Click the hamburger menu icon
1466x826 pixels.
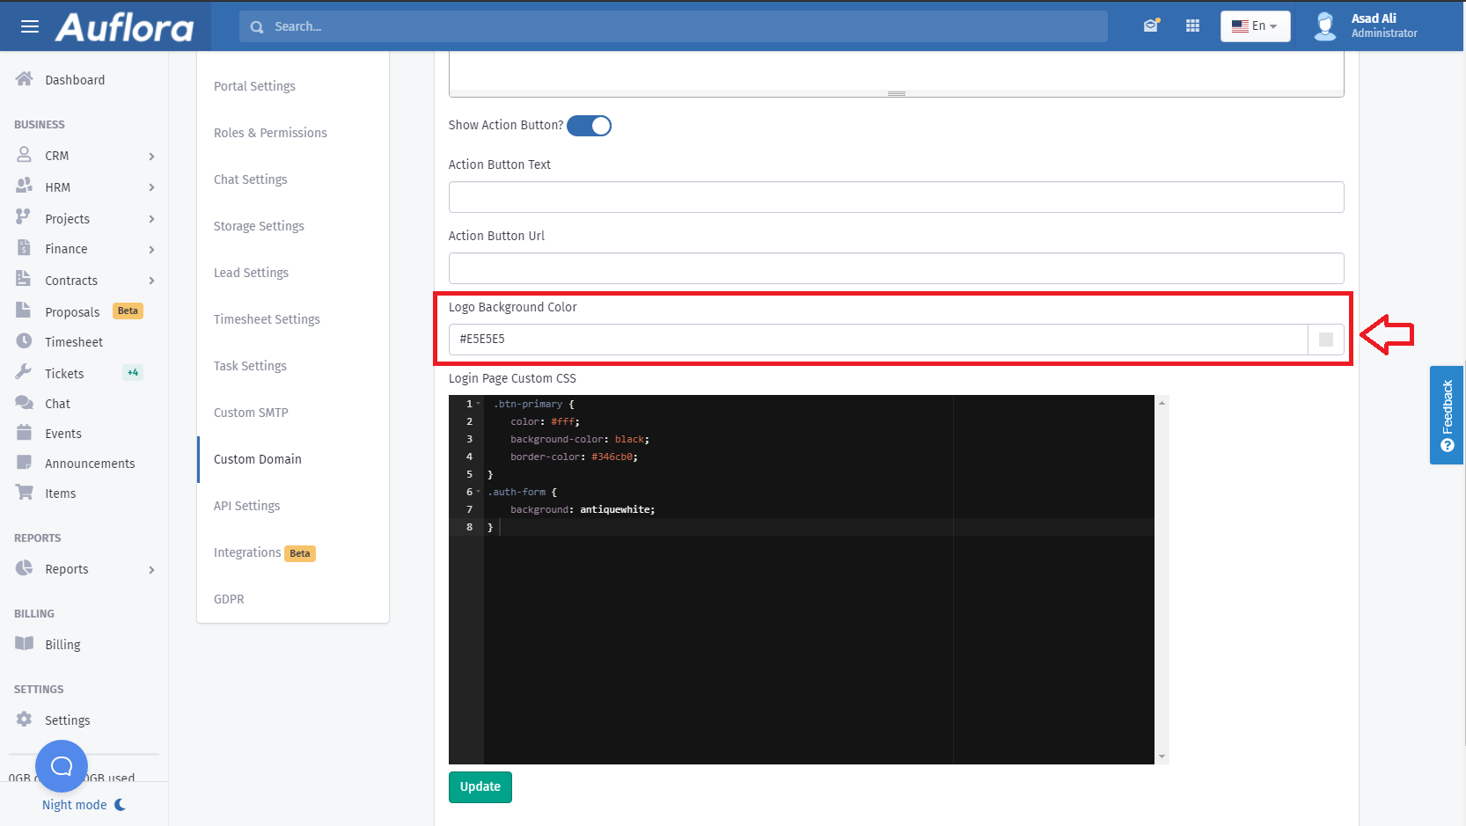pyautogui.click(x=30, y=26)
